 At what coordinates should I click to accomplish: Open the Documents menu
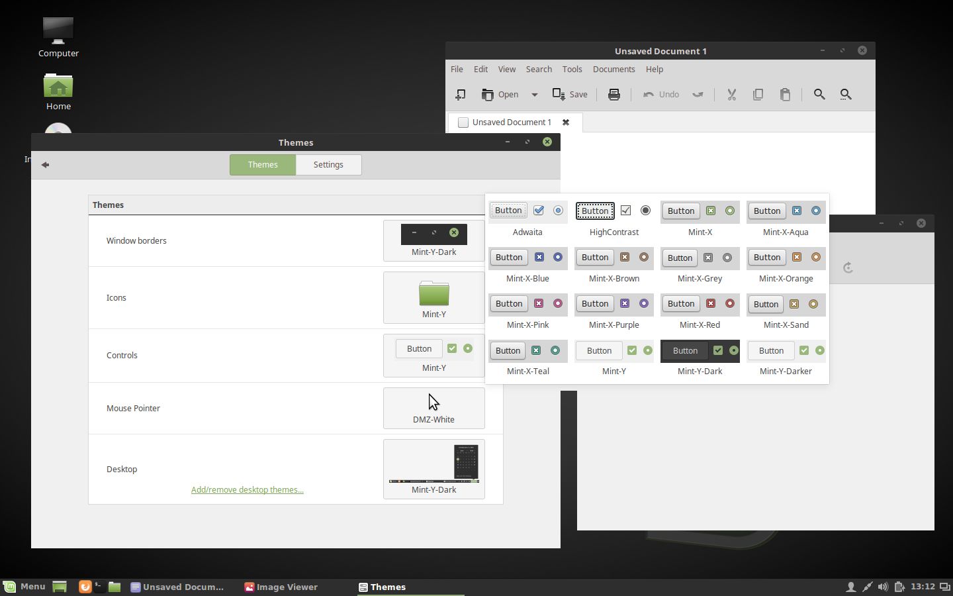coord(613,70)
